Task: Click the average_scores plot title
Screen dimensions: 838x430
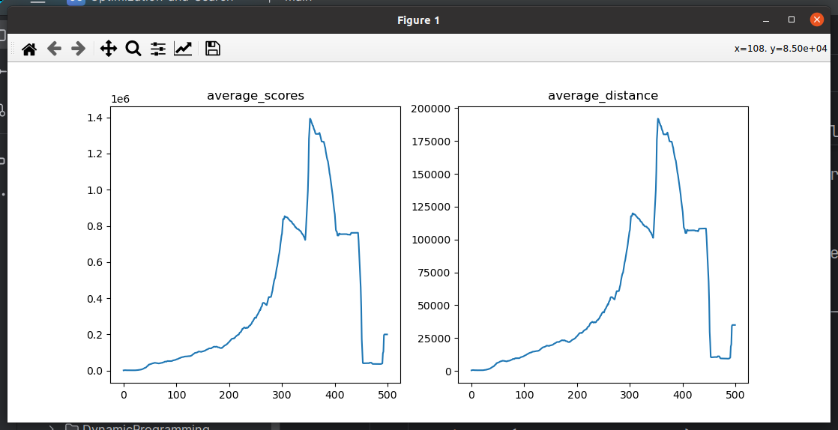Action: coord(256,96)
